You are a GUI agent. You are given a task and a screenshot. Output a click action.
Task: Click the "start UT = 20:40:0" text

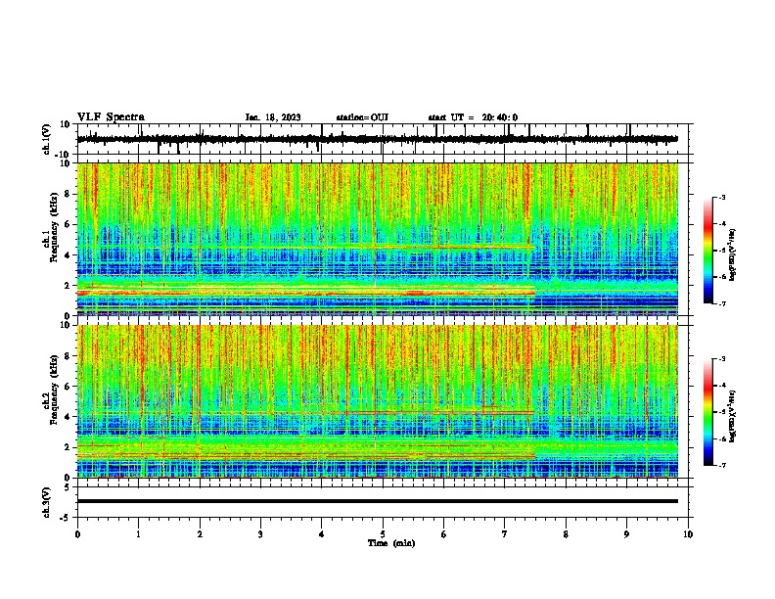473,117
